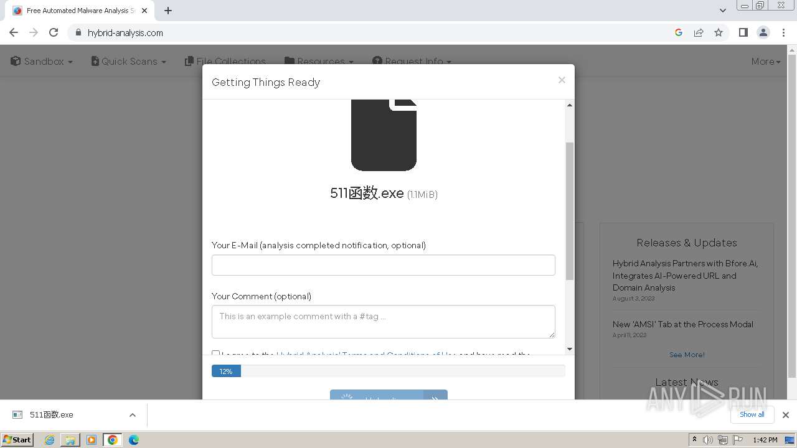Open the File Collections menu item
The width and height of the screenshot is (797, 448).
click(x=225, y=61)
